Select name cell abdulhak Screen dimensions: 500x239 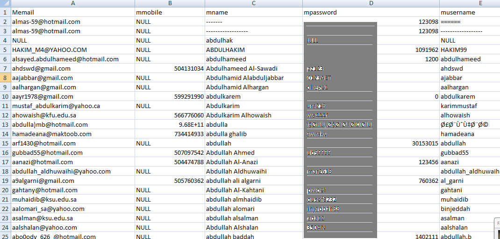pos(254,41)
